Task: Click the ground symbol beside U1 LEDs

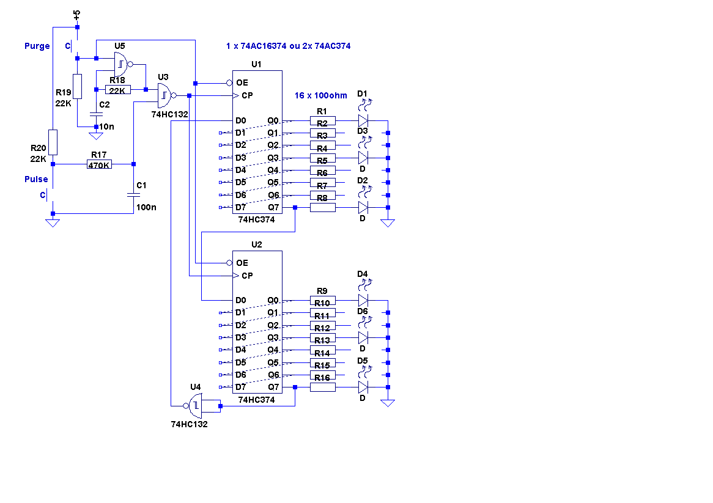Action: [x=388, y=223]
